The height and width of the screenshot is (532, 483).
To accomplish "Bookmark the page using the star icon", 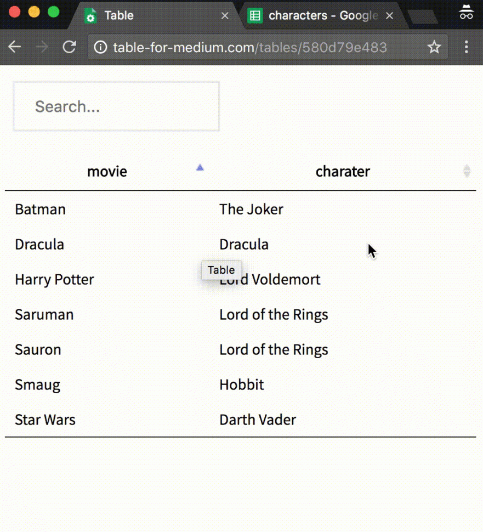I will pos(434,47).
